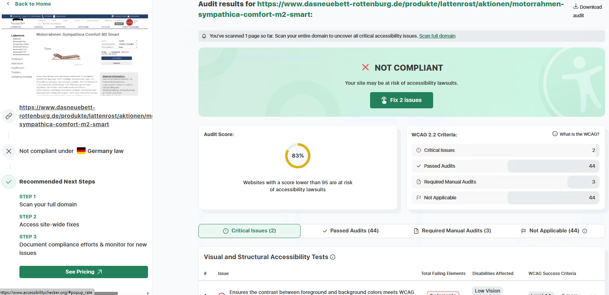Click the 83% audit score ring
Screen dimensions: 609x295
click(x=298, y=156)
